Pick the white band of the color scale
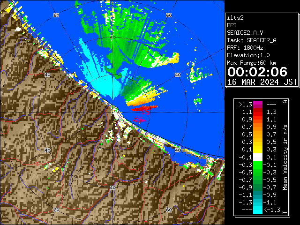This screenshot has width=300, height=225. [258, 157]
